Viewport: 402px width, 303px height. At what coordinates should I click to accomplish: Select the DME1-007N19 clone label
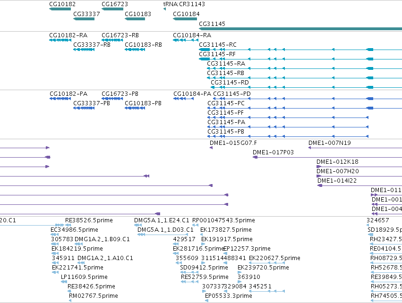pos(329,143)
